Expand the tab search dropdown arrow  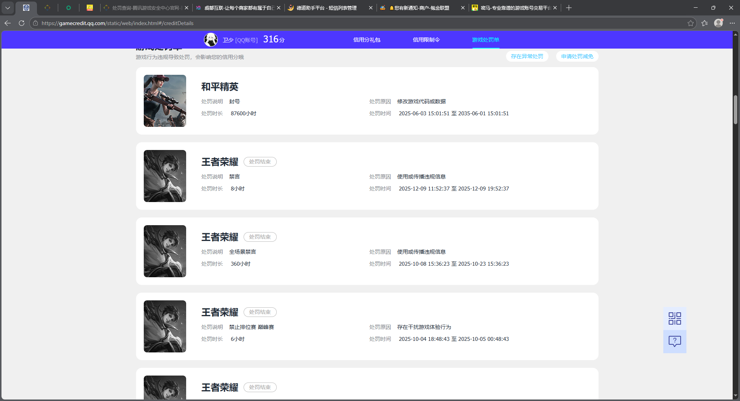(x=8, y=8)
